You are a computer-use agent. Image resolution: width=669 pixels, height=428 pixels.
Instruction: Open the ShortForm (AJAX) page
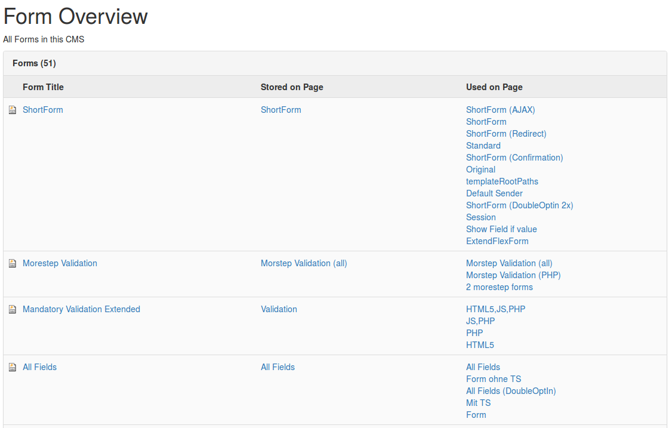pyautogui.click(x=500, y=110)
